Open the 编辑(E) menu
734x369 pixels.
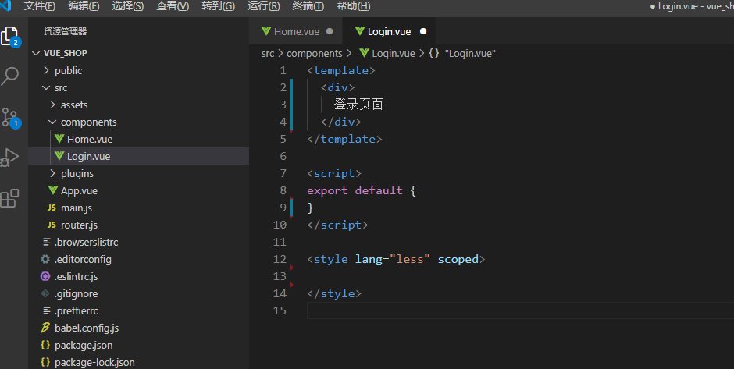pos(84,6)
